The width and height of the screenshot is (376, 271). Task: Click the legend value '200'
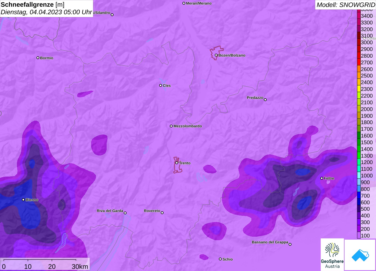[x=365, y=229]
